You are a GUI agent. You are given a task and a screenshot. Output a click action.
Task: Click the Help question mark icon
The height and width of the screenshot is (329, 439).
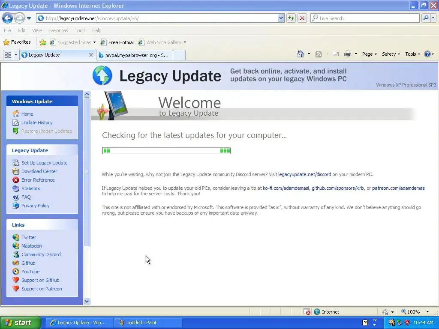tap(427, 54)
